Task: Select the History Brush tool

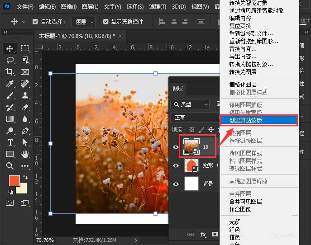Action: click(10, 107)
